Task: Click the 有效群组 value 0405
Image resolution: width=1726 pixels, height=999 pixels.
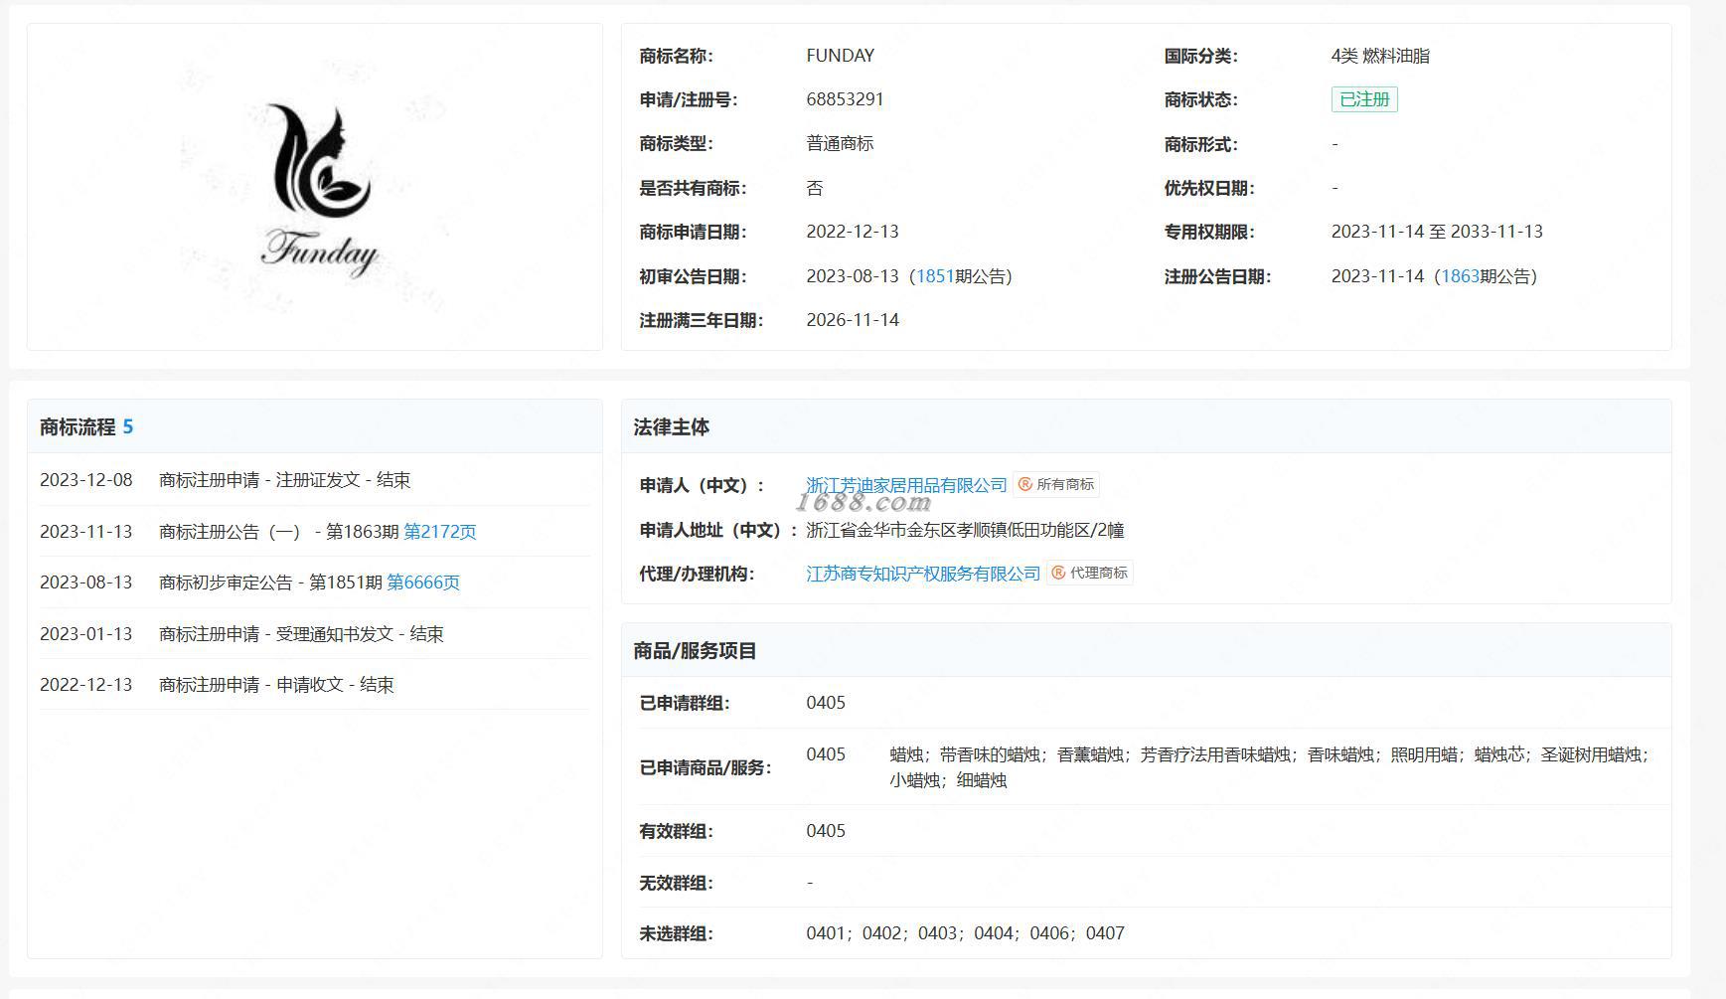Action: click(x=826, y=831)
